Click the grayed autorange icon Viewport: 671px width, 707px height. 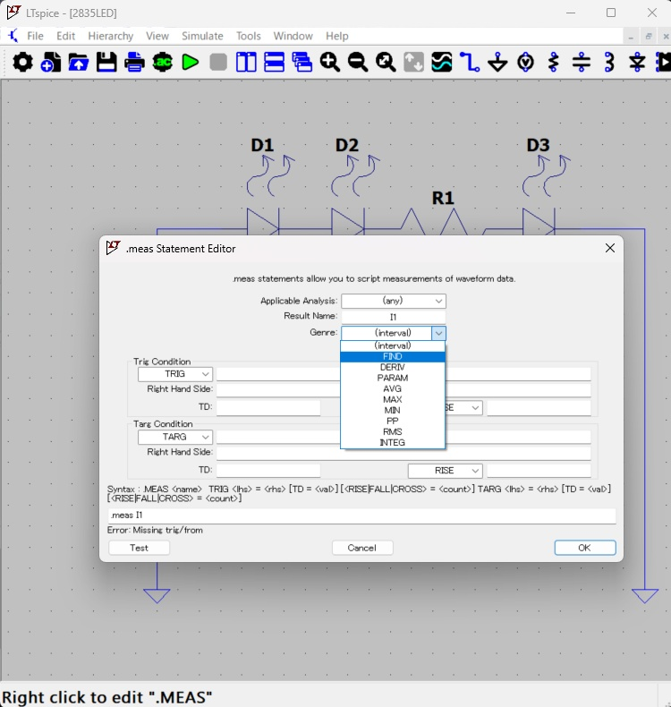(413, 63)
